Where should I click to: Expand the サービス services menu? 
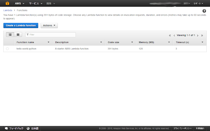point(36,4)
